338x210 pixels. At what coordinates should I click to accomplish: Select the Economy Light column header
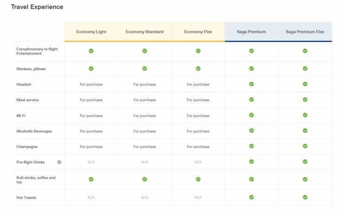(91, 32)
